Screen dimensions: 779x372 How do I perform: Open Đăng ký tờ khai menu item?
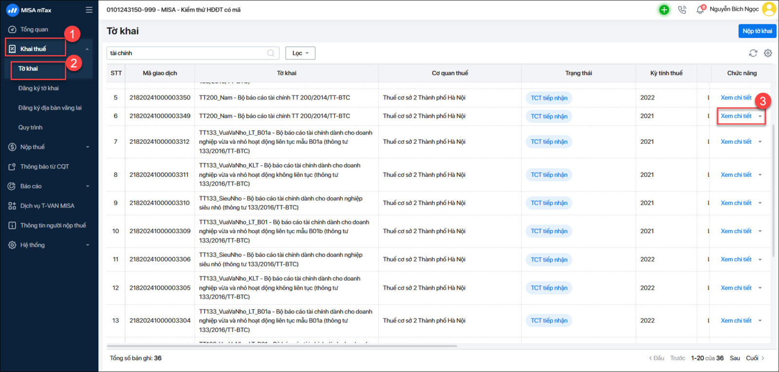[x=38, y=88]
